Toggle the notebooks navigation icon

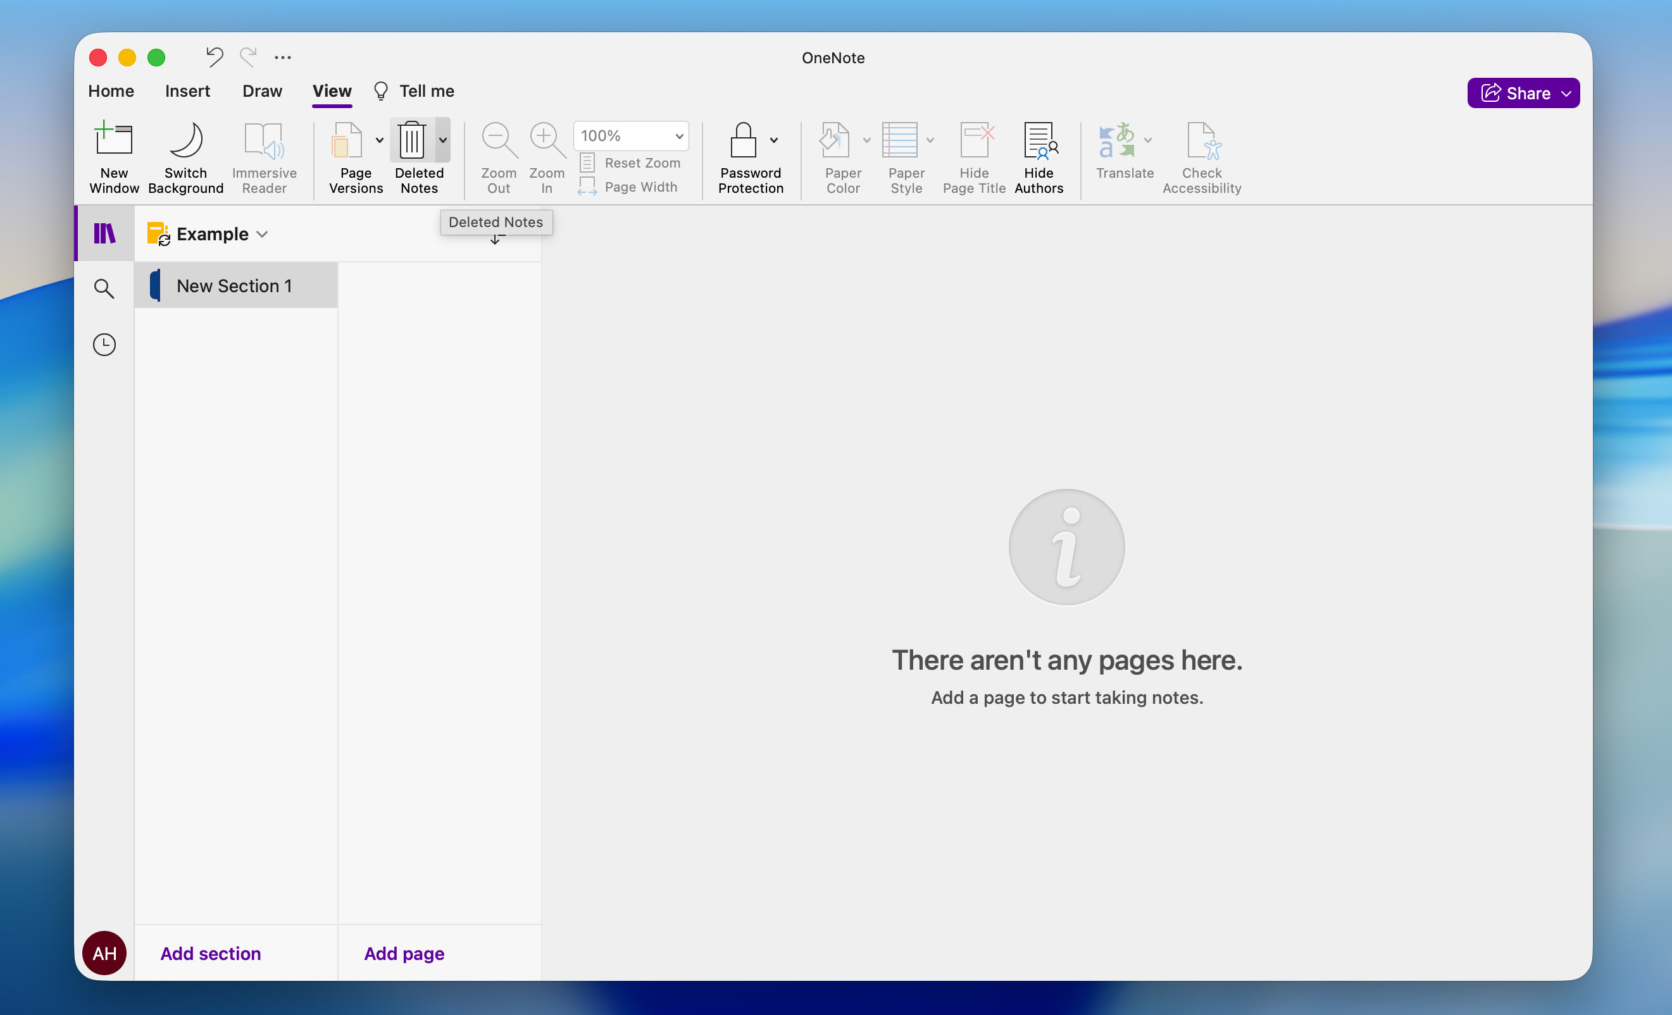(x=104, y=234)
